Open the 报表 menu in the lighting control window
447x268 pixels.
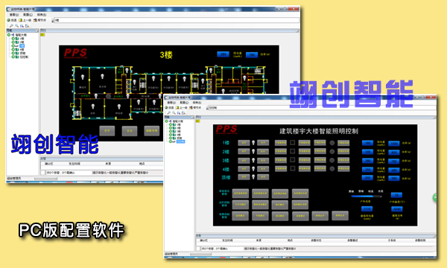coord(197,102)
